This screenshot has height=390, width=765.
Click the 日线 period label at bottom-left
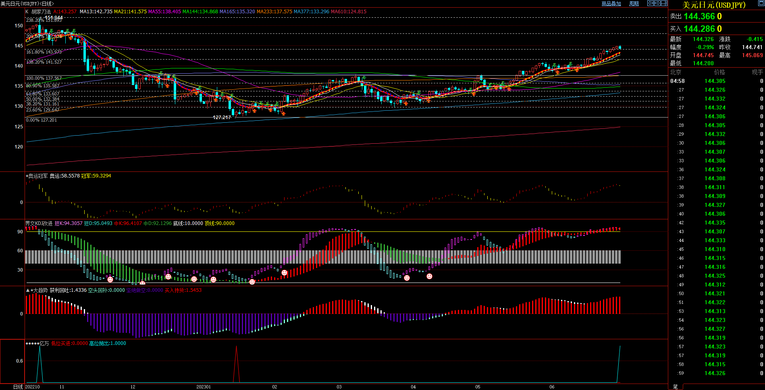pos(18,387)
